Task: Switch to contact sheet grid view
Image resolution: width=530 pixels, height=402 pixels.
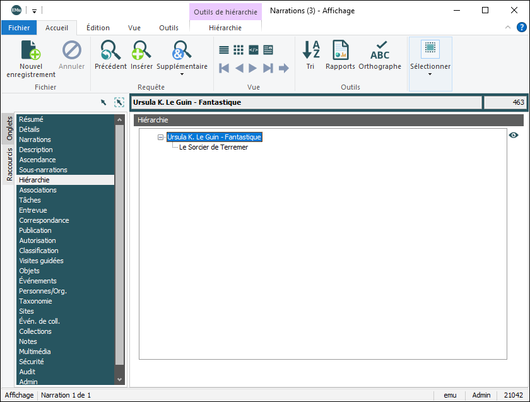Action: (238, 50)
